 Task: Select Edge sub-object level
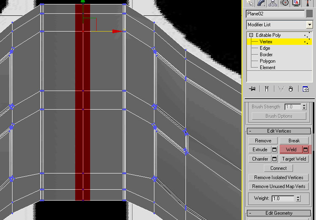pos(265,48)
